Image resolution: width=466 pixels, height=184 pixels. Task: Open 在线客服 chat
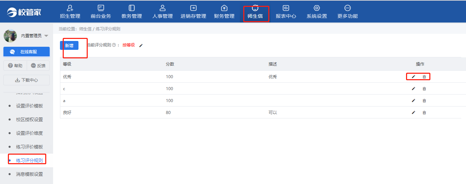pos(26,52)
